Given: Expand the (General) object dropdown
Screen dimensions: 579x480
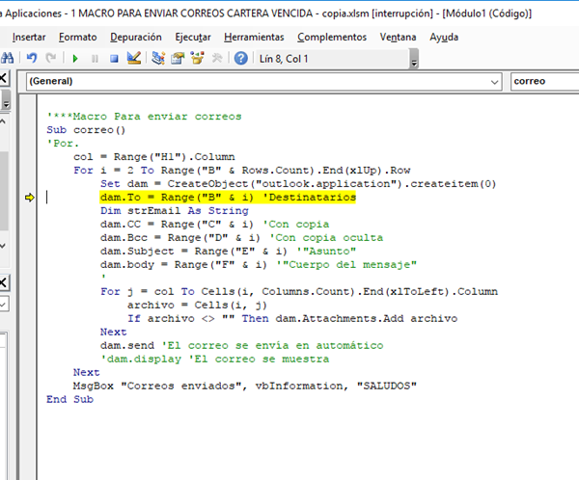Looking at the screenshot, I should point(497,82).
